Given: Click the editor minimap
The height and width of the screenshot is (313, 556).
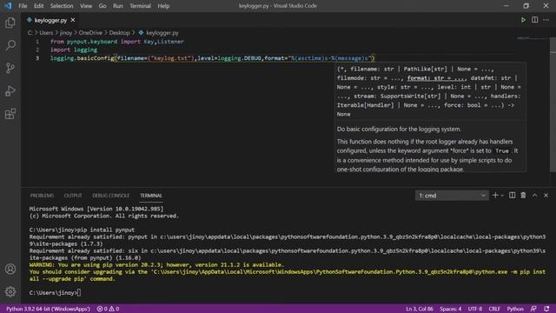Looking at the screenshot, I should 533,37.
